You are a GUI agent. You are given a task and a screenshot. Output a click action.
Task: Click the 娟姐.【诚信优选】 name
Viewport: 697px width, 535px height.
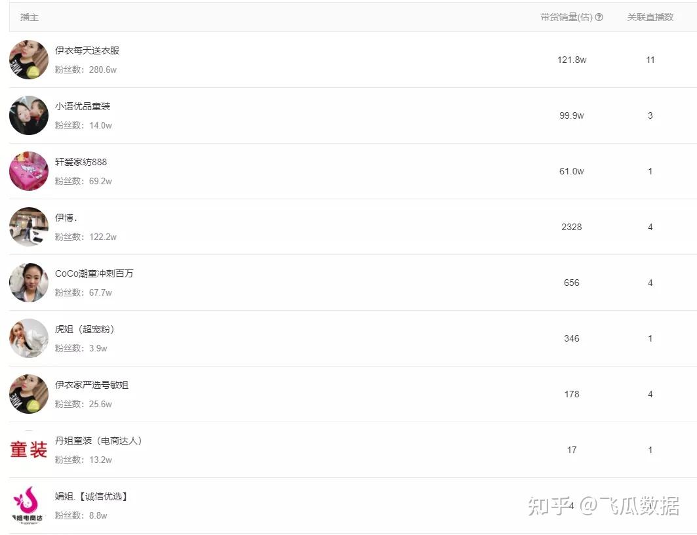tap(91, 496)
